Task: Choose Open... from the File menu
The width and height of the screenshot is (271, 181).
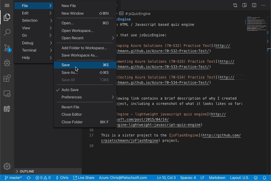Action: [85, 23]
